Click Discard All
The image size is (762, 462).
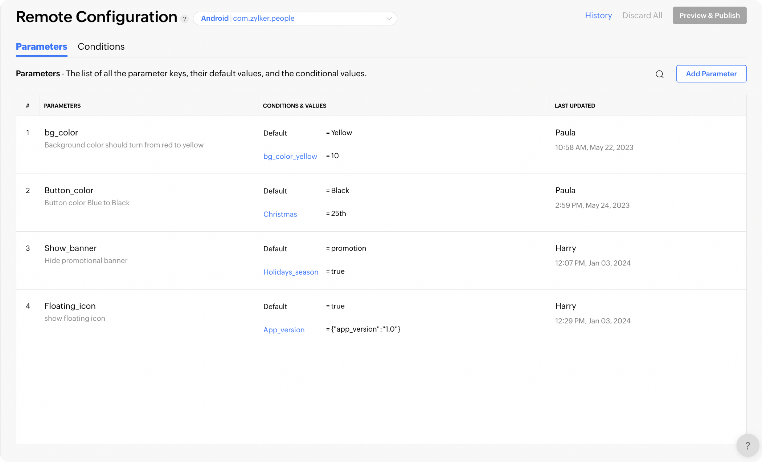(x=642, y=15)
